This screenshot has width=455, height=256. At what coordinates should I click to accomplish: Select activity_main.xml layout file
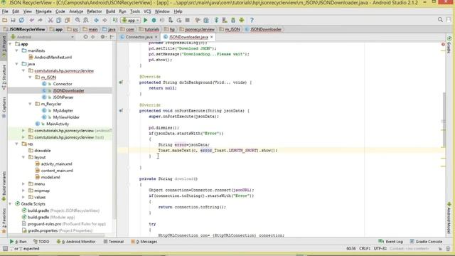(56, 164)
